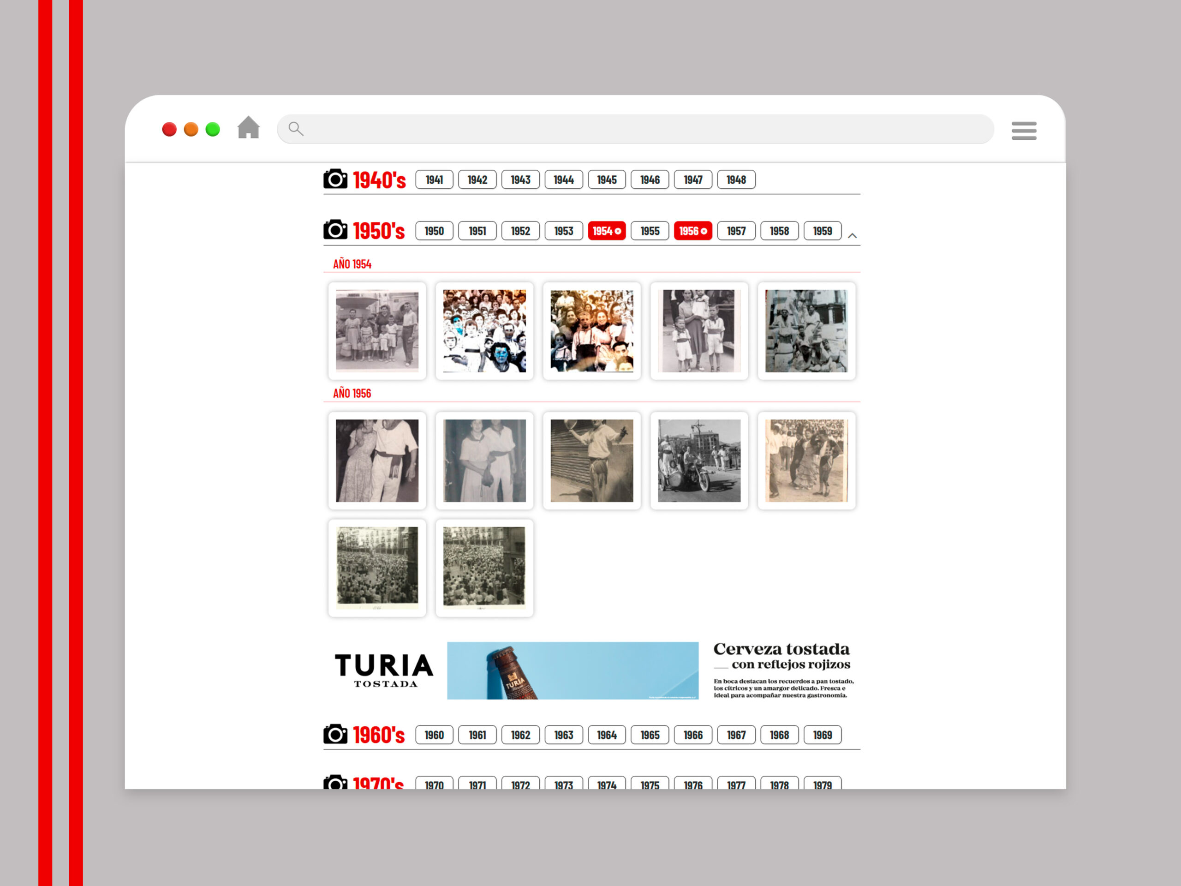Click the 1950's decade heading
This screenshot has height=886, width=1181.
click(379, 231)
